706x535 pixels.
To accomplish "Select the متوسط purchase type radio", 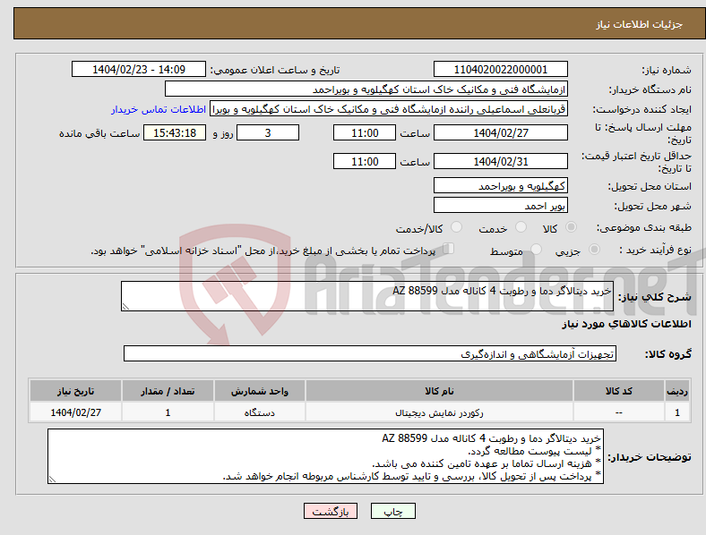I will pos(536,249).
